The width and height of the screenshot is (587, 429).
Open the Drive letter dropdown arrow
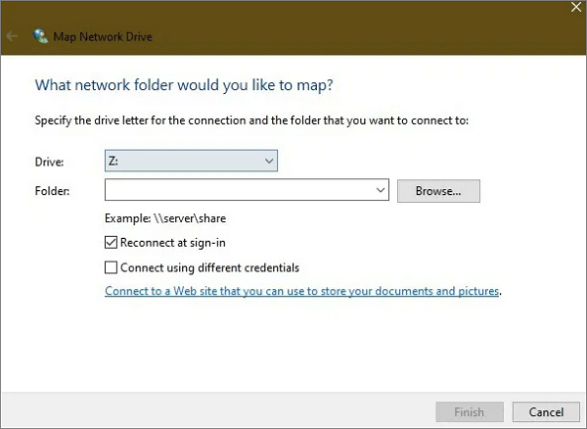(269, 161)
